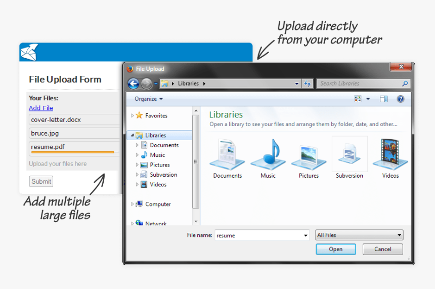Toggle the preview pane icon
The height and width of the screenshot is (289, 435).
coord(384,99)
